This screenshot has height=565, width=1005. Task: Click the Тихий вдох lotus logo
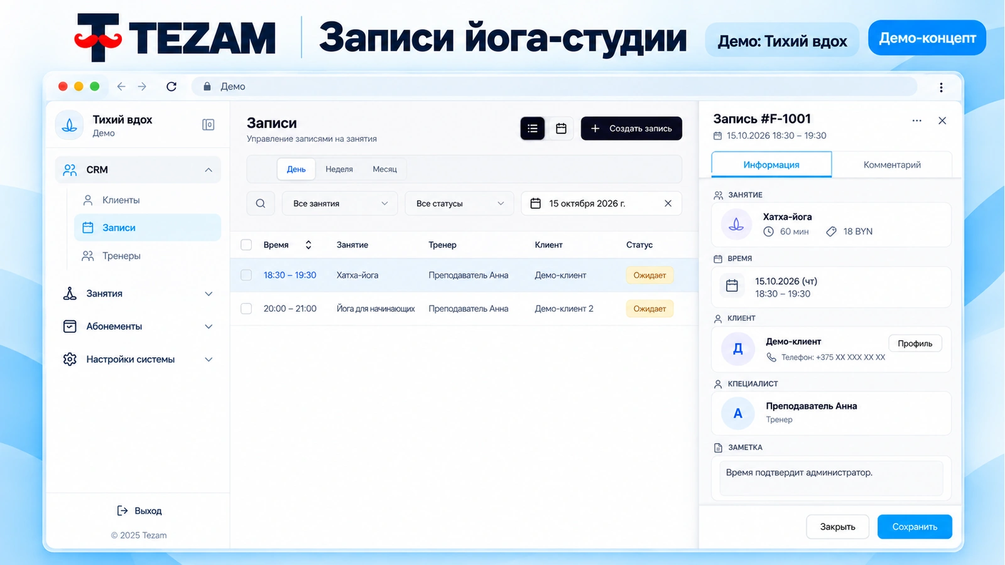pyautogui.click(x=70, y=125)
